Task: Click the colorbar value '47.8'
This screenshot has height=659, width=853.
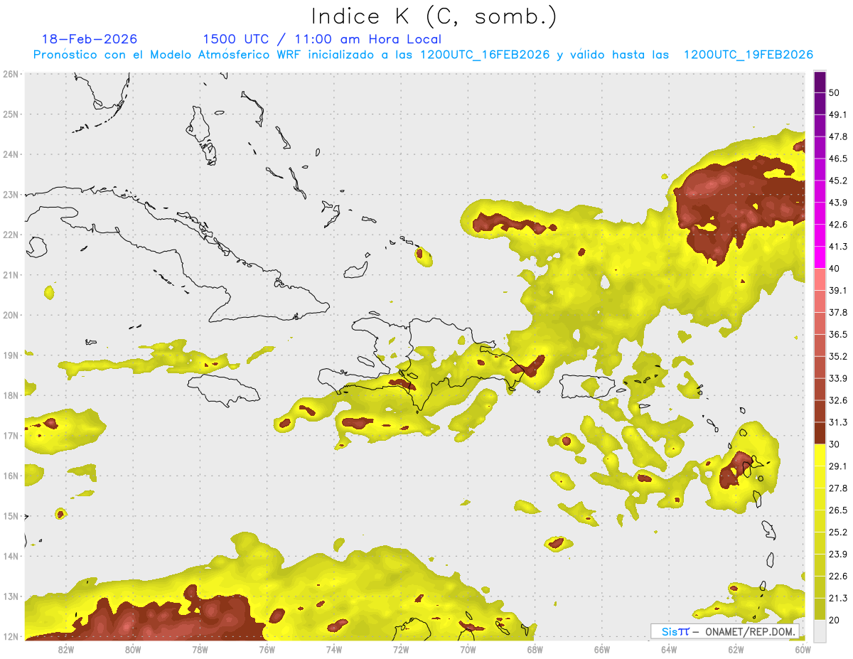Action: 837,136
